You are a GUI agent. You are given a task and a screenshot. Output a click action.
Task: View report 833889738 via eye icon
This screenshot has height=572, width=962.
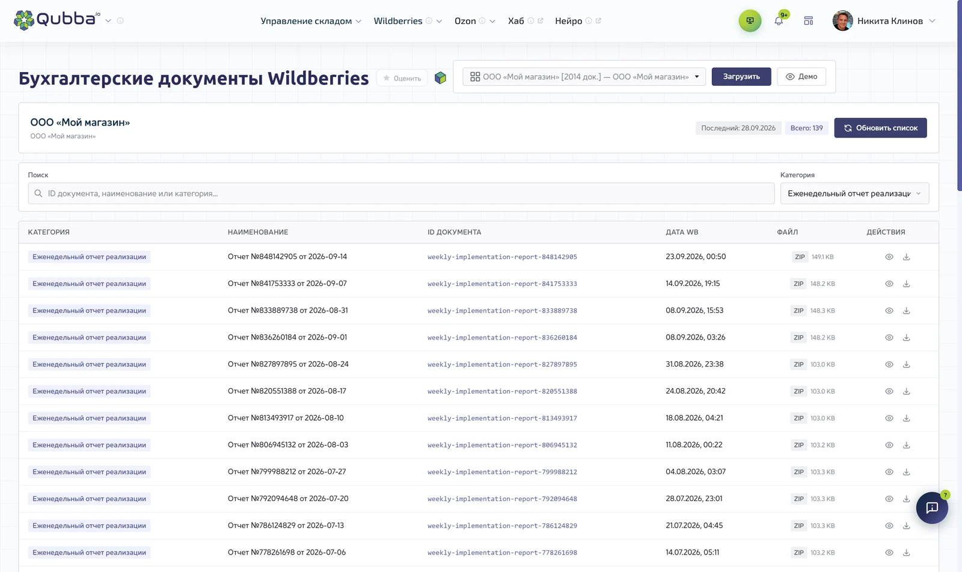[x=889, y=311]
